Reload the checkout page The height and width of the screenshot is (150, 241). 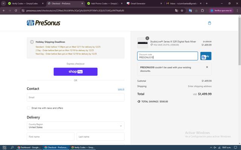point(16,10)
